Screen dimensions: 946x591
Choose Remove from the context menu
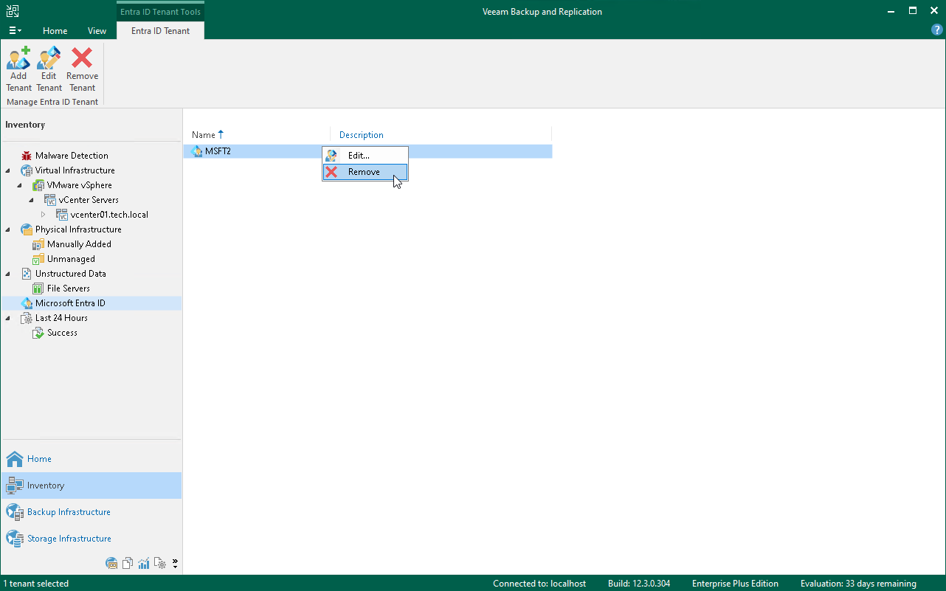tap(365, 172)
